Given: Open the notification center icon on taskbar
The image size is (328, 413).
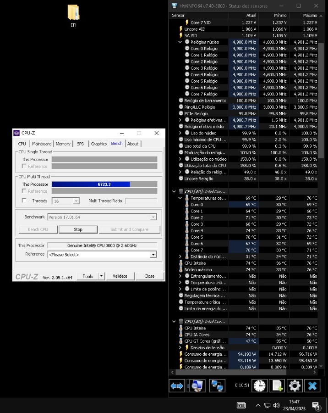Looking at the screenshot, I should (316, 406).
